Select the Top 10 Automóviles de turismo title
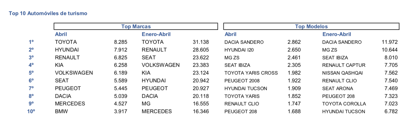Image resolution: width=412 pixels, height=127 pixels. click(x=48, y=13)
